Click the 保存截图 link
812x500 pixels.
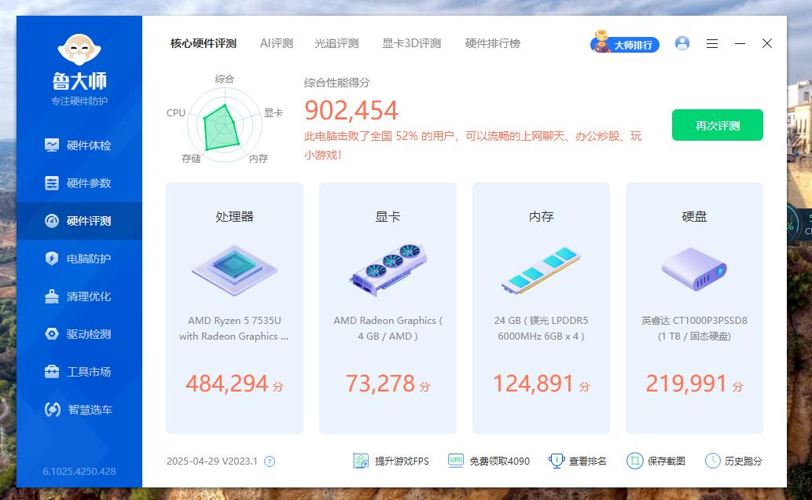click(667, 461)
